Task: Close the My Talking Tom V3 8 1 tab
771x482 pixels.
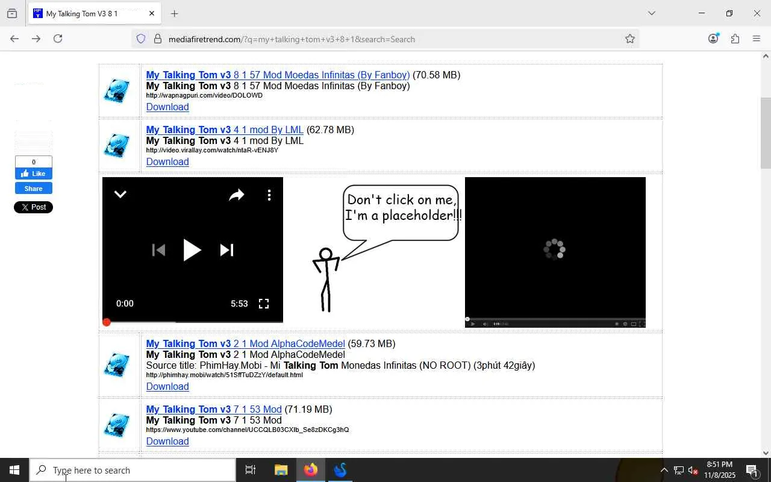Action: tap(152, 13)
